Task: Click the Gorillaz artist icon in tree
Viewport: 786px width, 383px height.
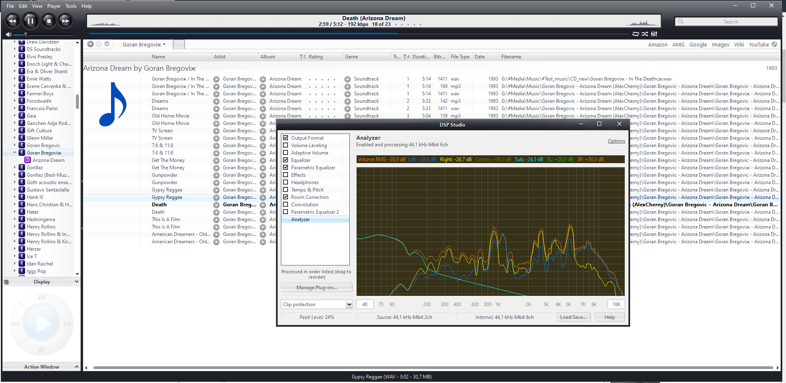Action: 22,167
